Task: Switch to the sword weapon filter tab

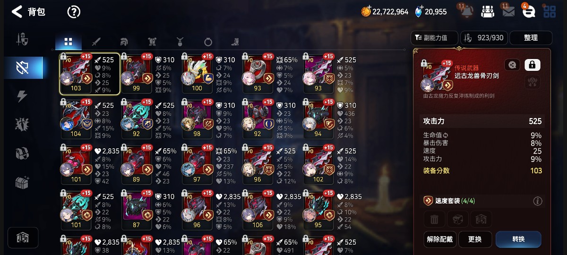Action: point(96,42)
